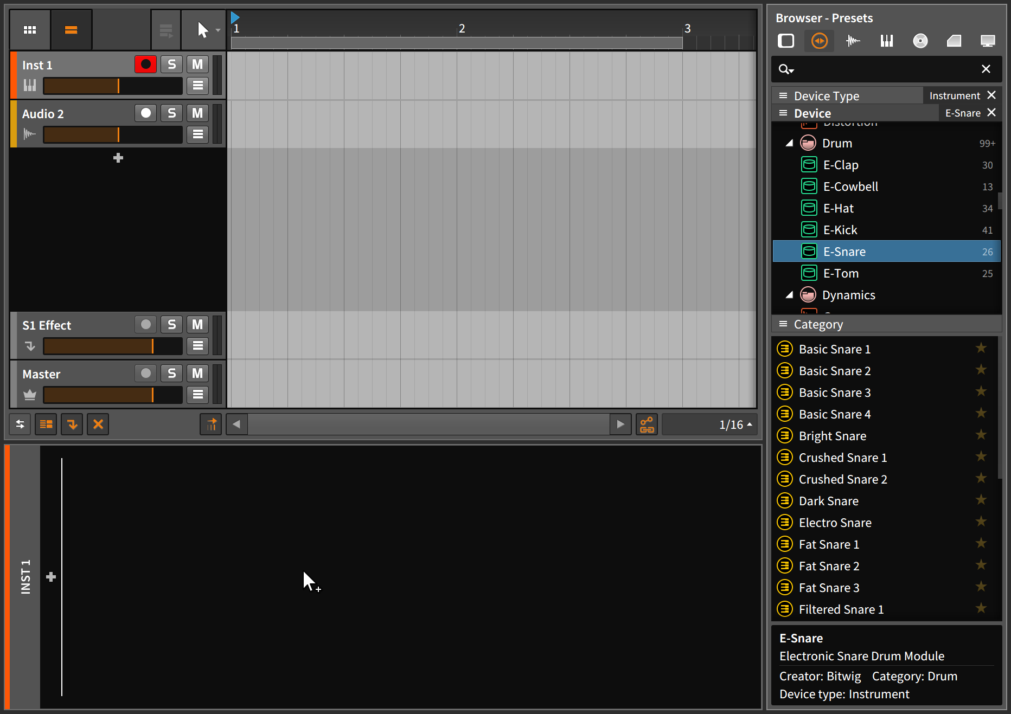Open the Devices browser tab
The width and height of the screenshot is (1011, 714).
pos(785,41)
